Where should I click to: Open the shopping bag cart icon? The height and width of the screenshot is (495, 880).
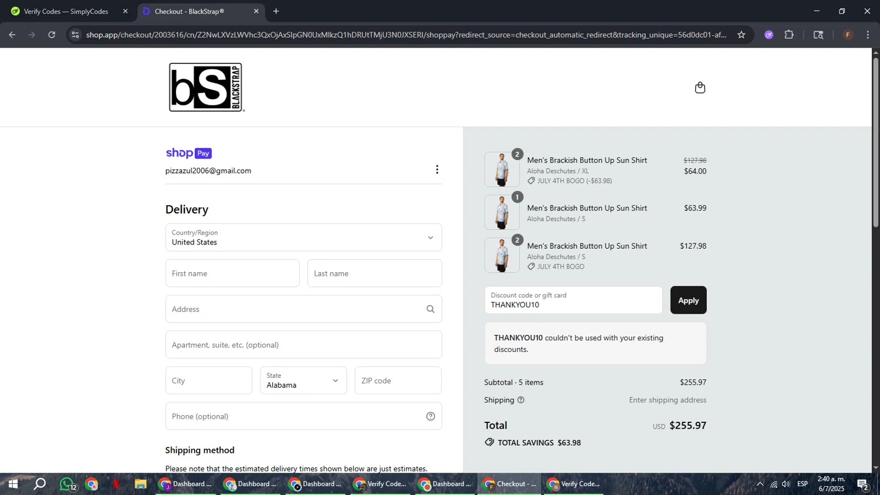[699, 87]
